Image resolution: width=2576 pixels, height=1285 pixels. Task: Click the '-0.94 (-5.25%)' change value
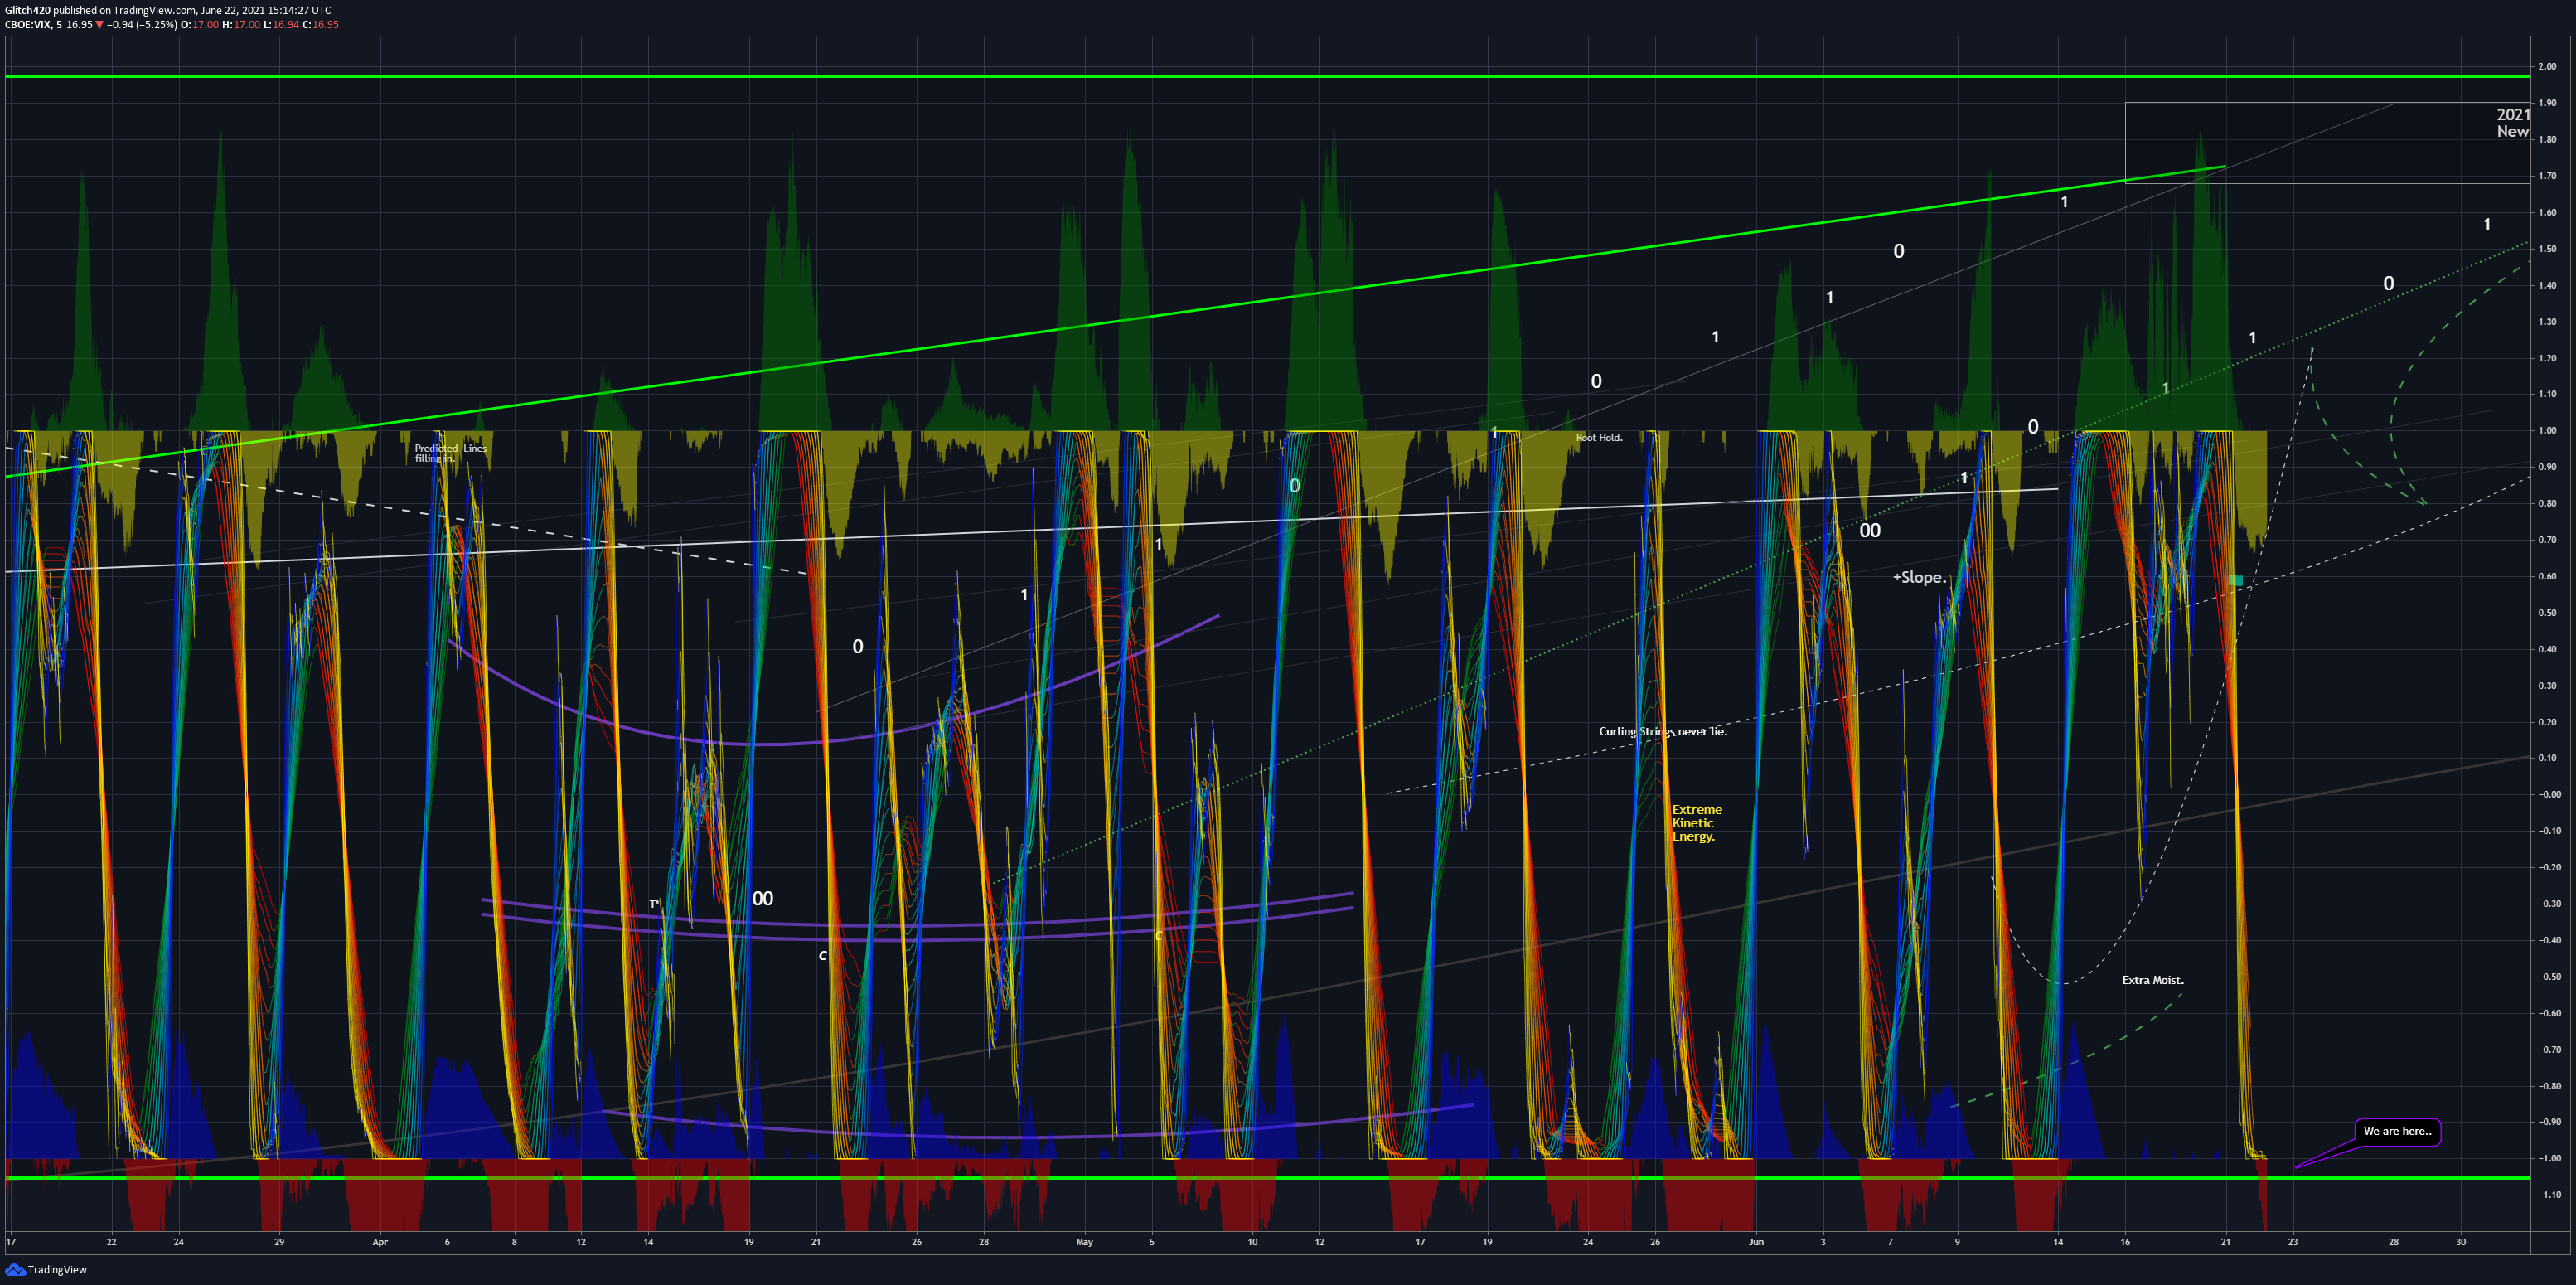pos(142,25)
